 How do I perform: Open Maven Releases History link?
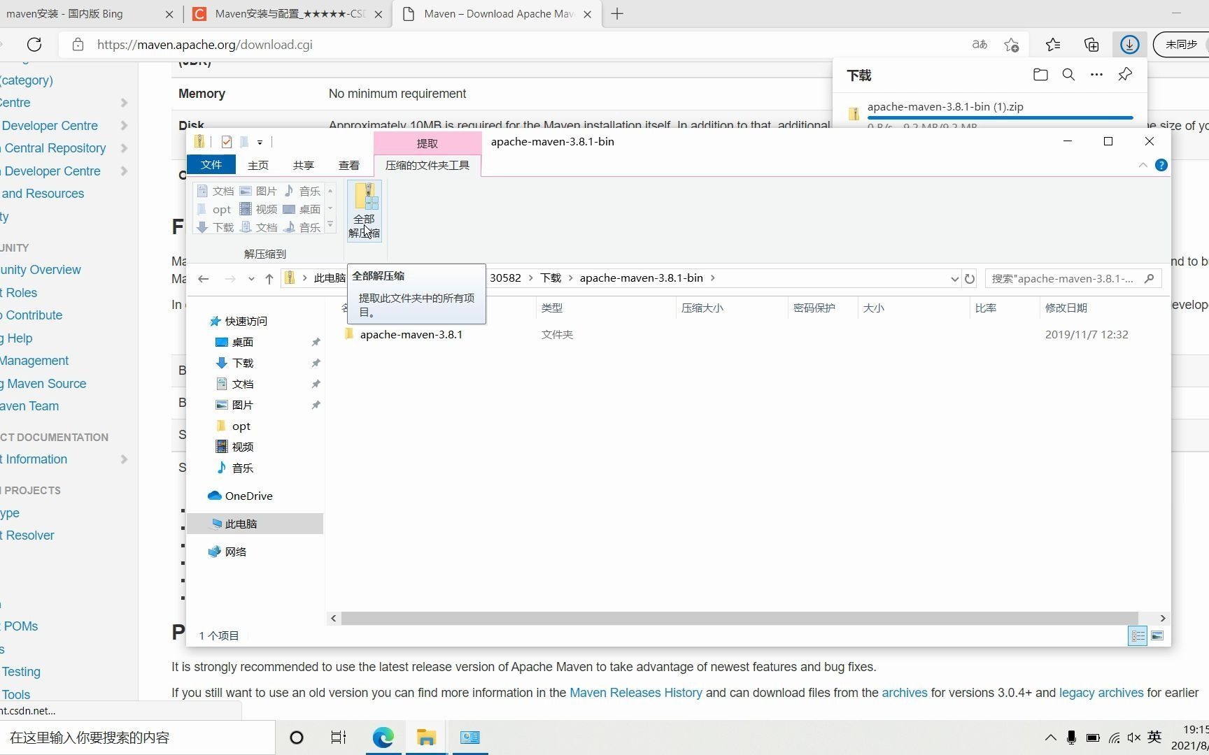(635, 693)
